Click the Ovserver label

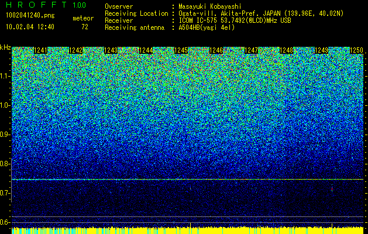pyautogui.click(x=119, y=7)
